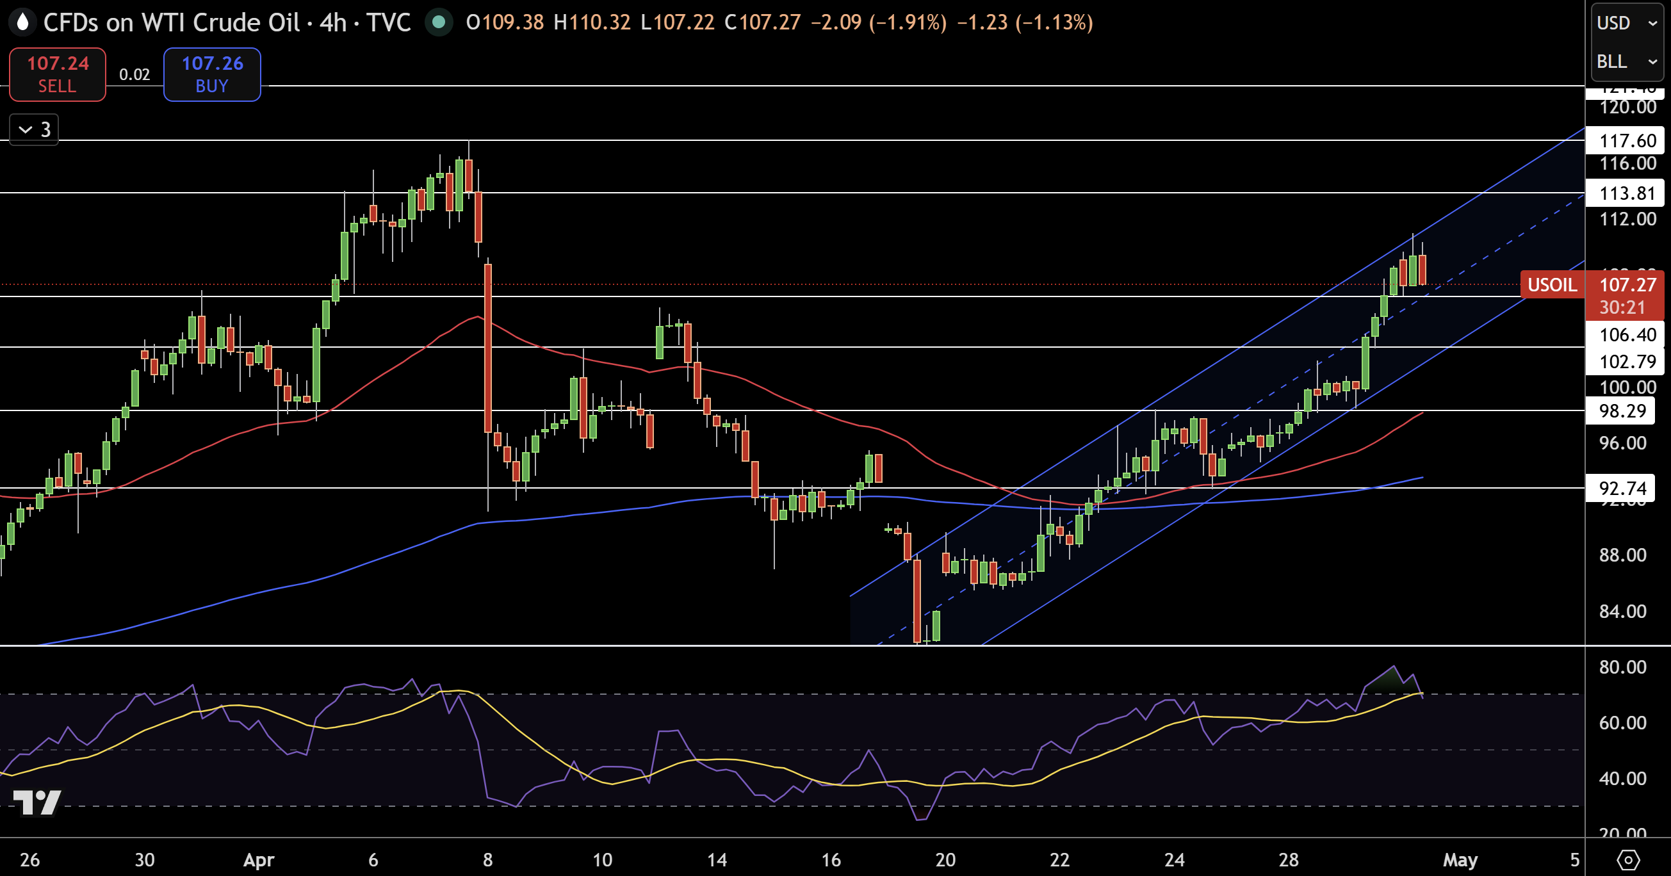Click the −1.23 (−1.13%) change value
The image size is (1671, 876).
[1025, 22]
